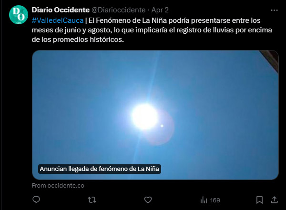286x210 pixels.
Task: Click the bright sun in the preview image
Action: 145,117
